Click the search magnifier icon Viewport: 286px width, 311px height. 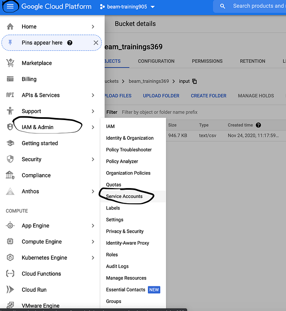[x=223, y=6]
